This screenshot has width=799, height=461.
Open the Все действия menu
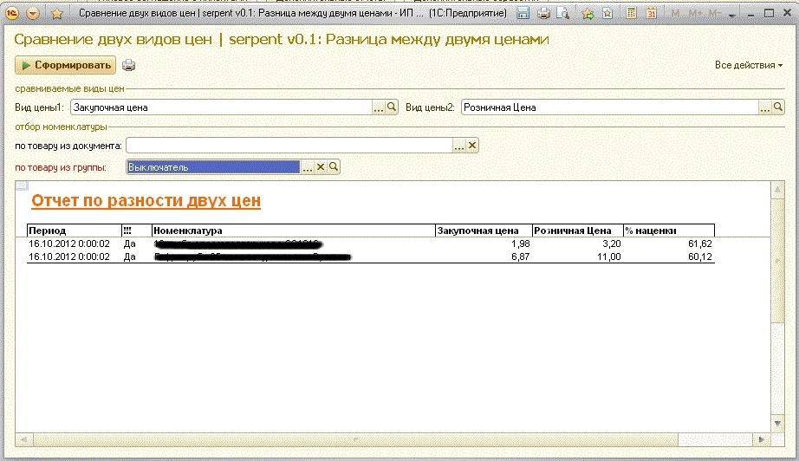pos(749,65)
